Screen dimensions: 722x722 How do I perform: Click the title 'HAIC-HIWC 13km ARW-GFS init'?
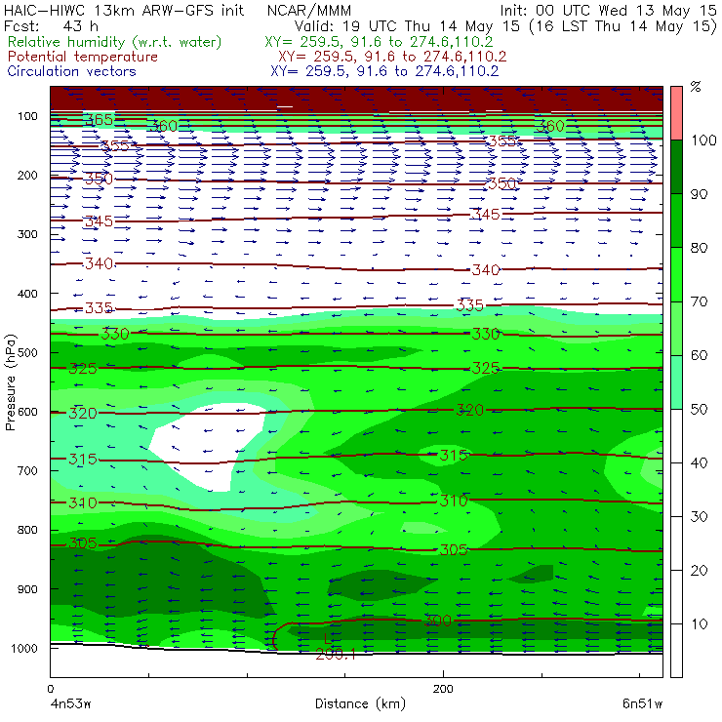[124, 11]
